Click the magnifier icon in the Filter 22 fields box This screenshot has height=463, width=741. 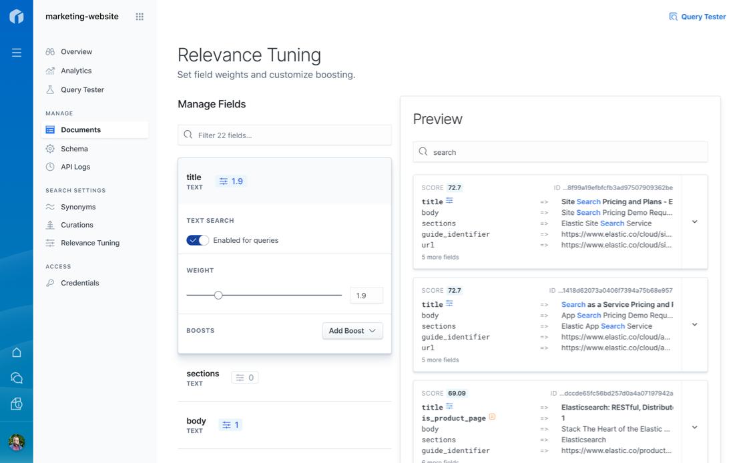[188, 135]
